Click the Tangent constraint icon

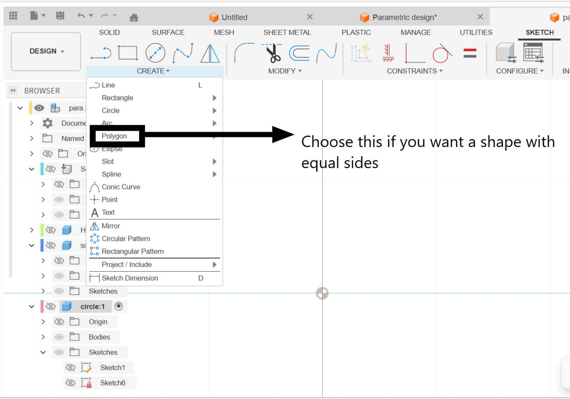(442, 53)
